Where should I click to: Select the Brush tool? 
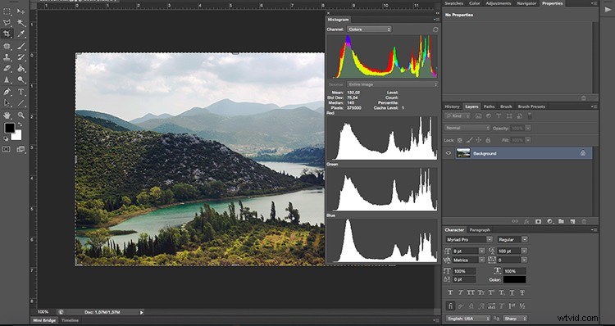[x=20, y=46]
